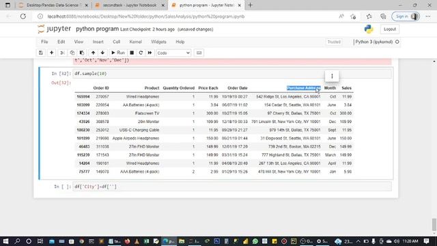Click into the df['City'] code cell
Viewport: 437px width, 246px height.
tap(232, 187)
